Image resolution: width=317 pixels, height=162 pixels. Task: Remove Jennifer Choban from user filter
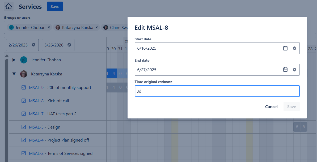pos(49,28)
